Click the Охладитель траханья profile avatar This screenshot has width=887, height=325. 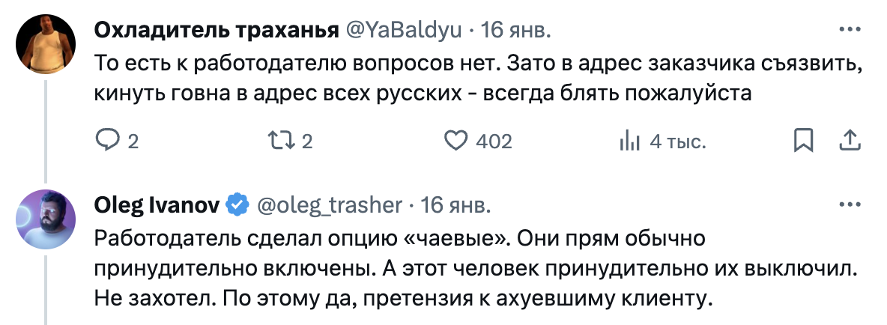pyautogui.click(x=45, y=45)
